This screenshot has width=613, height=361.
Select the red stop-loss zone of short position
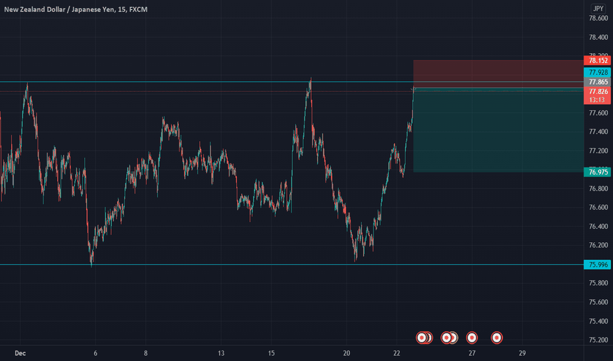499,74
